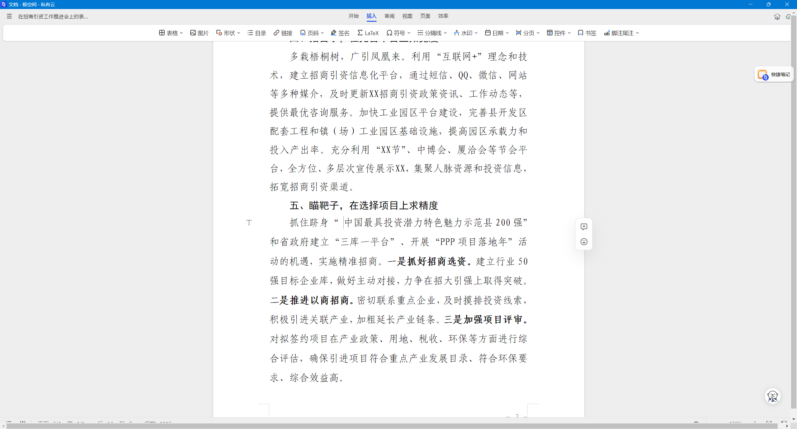Insert a table of contents
The height and width of the screenshot is (429, 797).
pyautogui.click(x=256, y=33)
